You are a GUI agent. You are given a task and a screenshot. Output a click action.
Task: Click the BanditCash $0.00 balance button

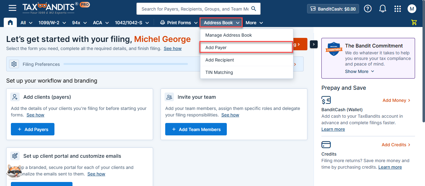coord(333,9)
